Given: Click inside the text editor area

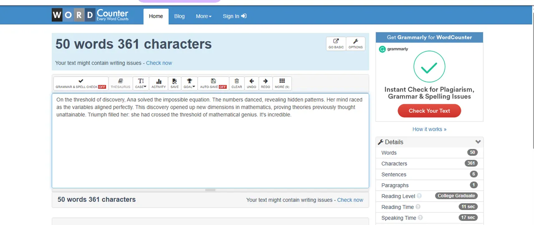Looking at the screenshot, I should 210,141.
